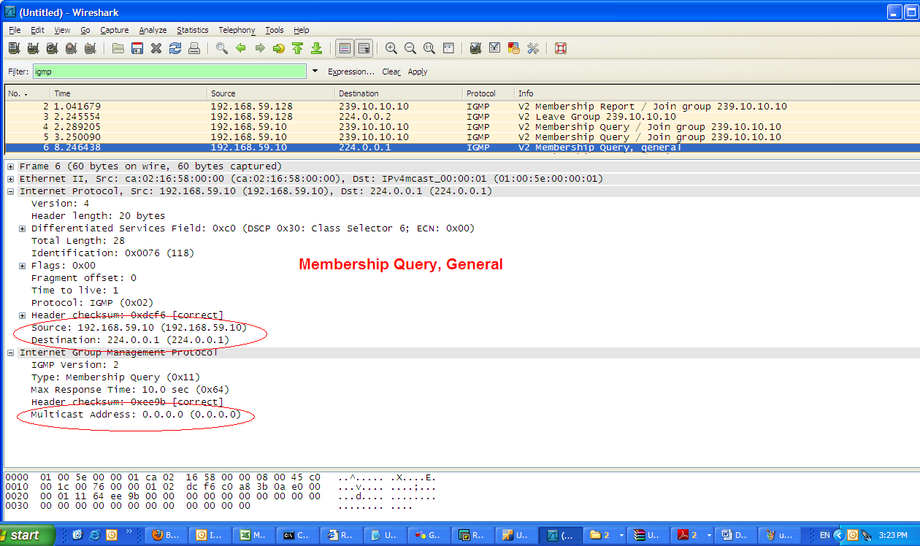The height and width of the screenshot is (546, 920).
Task: Open the preferences tools icon
Action: tap(533, 48)
